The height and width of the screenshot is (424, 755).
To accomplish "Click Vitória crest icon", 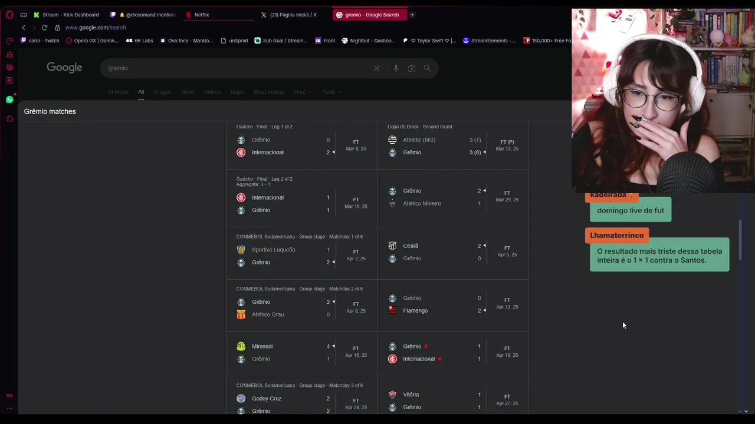I will pyautogui.click(x=392, y=395).
